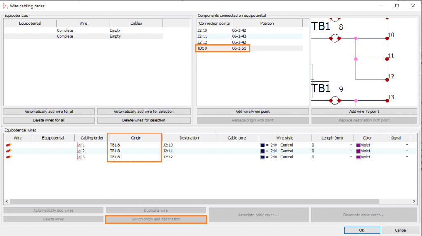Click Add wire From point button

253,112
